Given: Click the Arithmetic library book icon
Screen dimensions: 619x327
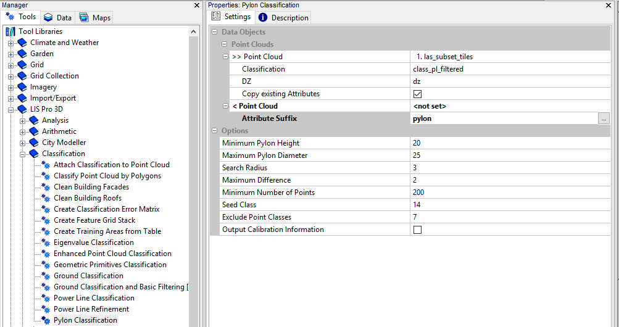Looking at the screenshot, I should click(x=35, y=131).
